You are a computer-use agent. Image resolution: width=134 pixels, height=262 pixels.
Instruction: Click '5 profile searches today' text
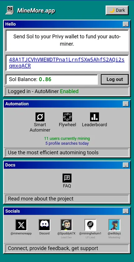[67, 143]
